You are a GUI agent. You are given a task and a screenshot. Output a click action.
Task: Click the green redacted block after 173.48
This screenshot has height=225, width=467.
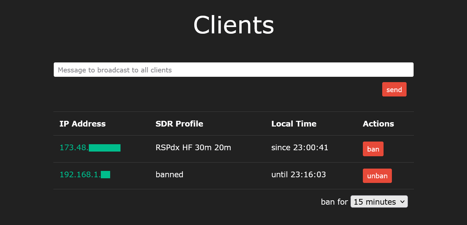point(104,148)
